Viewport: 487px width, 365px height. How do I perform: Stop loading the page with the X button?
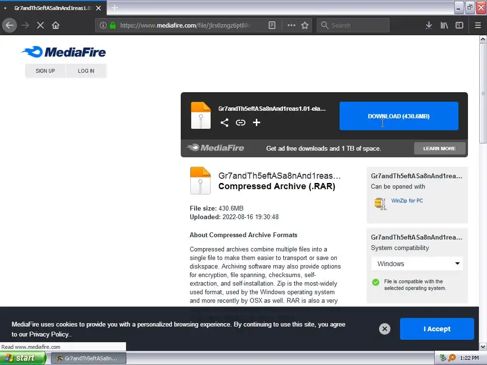pyautogui.click(x=40, y=25)
